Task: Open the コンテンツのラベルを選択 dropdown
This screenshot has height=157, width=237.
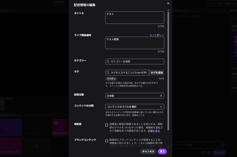Action: [x=135, y=107]
